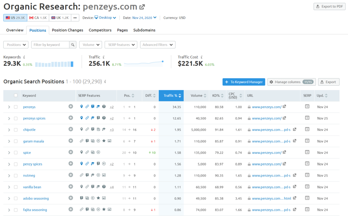Expand the row details for vanilla bean
The height and width of the screenshot is (216, 348).
(x=9, y=187)
